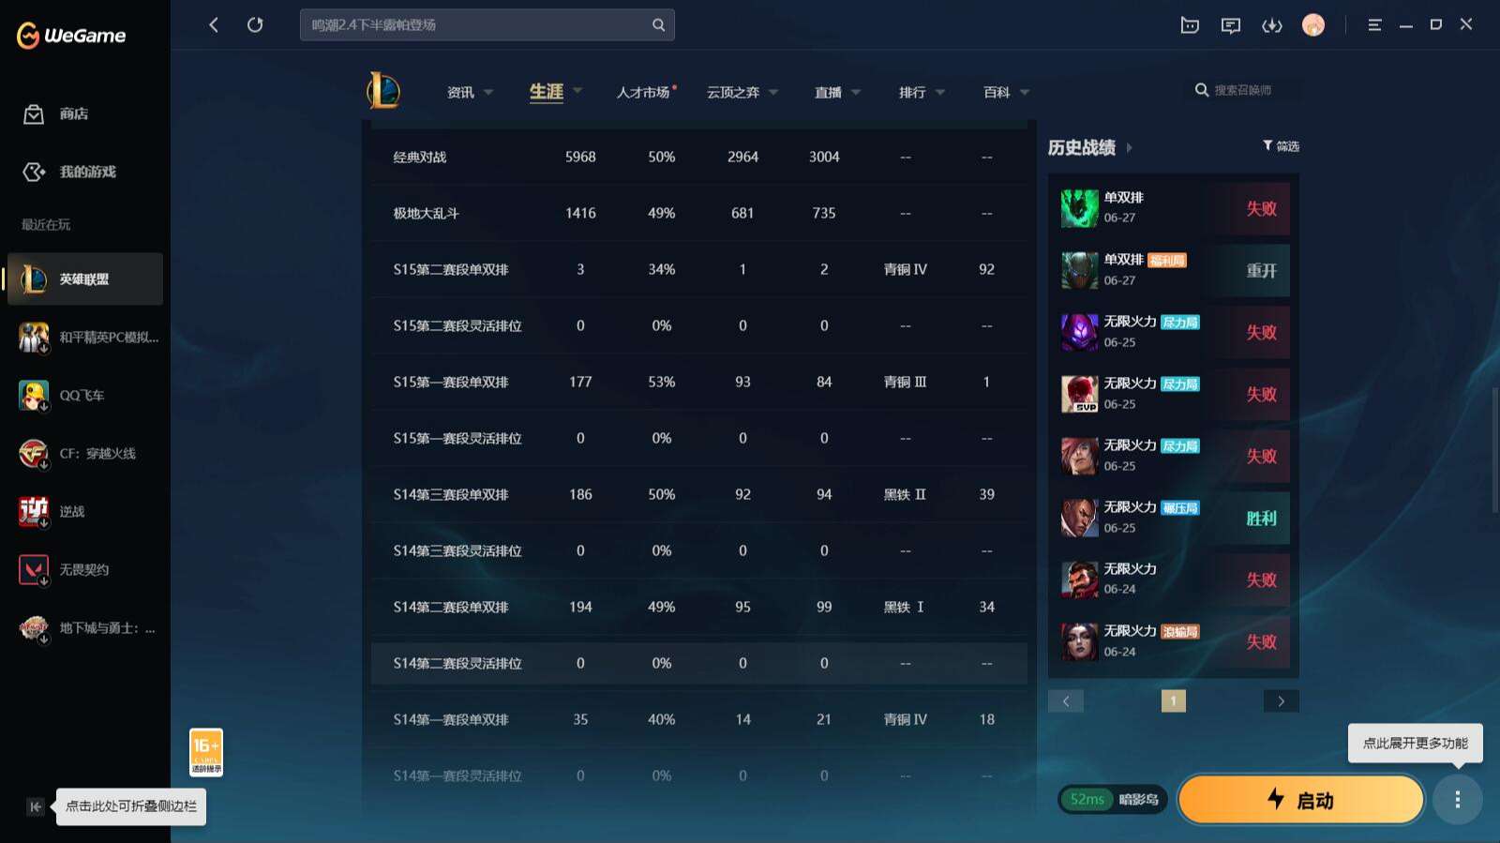Image resolution: width=1500 pixels, height=843 pixels.
Task: Open the 重开 match on 06-27
Action: coord(1175,270)
